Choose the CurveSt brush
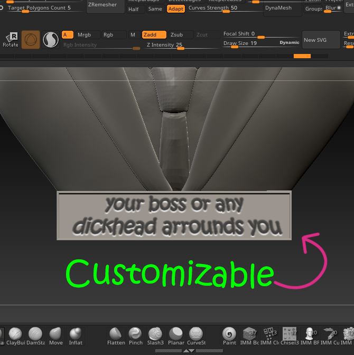354x355 pixels. (196, 336)
